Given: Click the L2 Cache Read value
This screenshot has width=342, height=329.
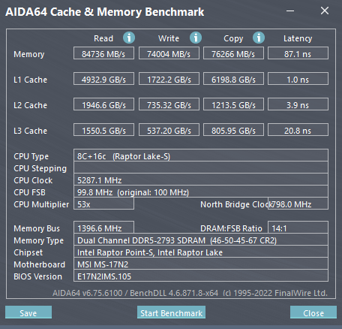Looking at the screenshot, I should pos(103,104).
